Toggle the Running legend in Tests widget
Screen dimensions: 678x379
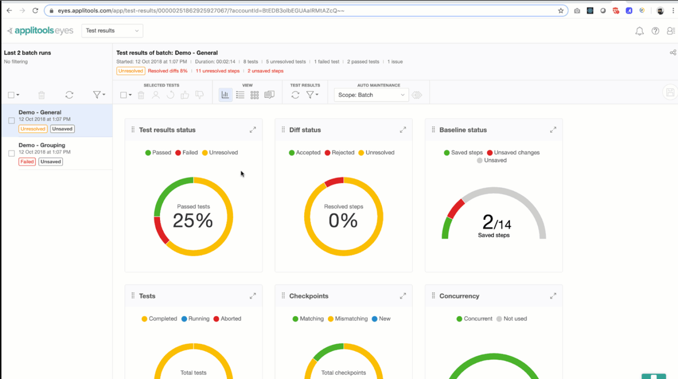[x=195, y=319]
